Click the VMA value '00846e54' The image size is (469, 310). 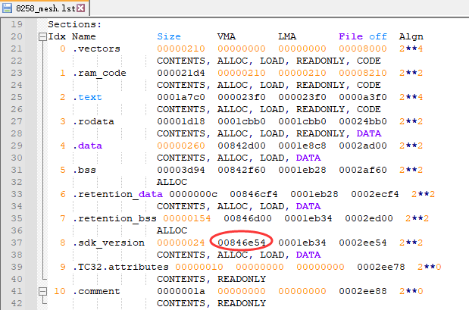click(242, 243)
